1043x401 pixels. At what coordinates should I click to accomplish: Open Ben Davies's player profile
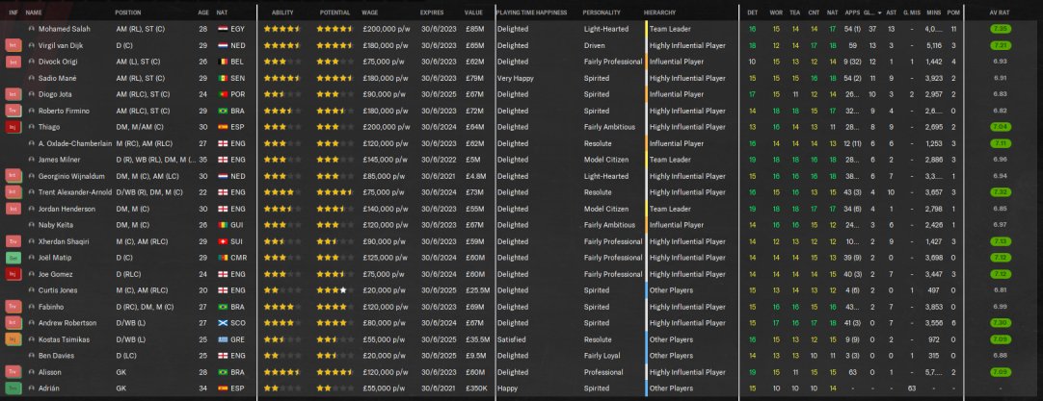[x=56, y=356]
